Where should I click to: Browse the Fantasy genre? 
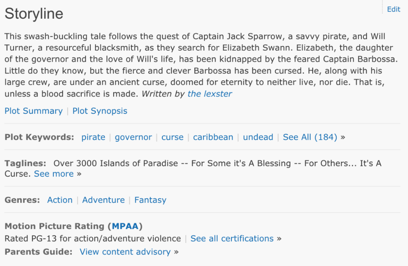[x=150, y=200]
